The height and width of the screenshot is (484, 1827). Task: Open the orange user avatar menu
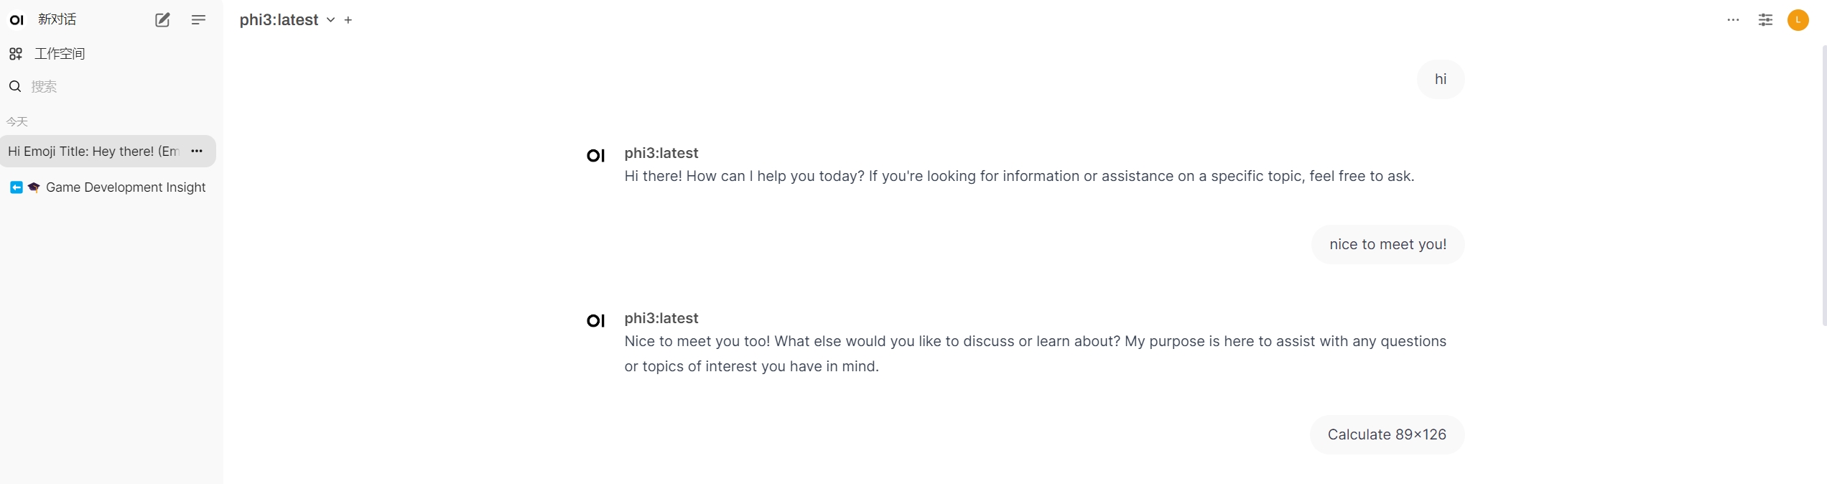click(x=1798, y=20)
